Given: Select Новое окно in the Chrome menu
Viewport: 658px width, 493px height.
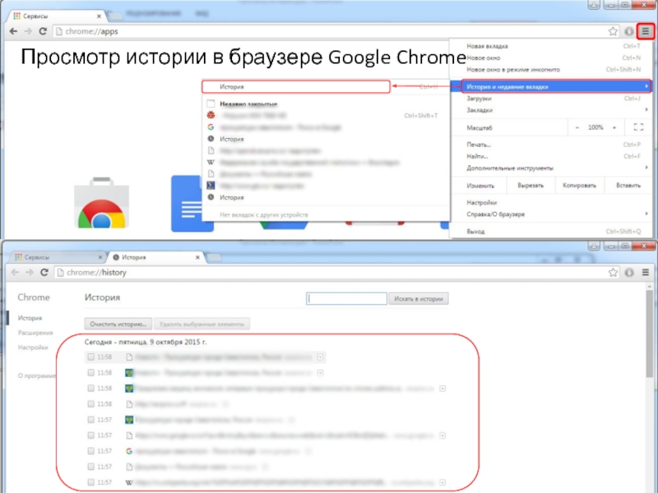Looking at the screenshot, I should click(x=550, y=58).
